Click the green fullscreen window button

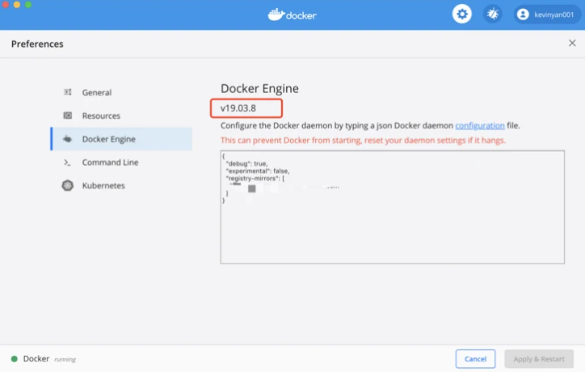(x=28, y=5)
